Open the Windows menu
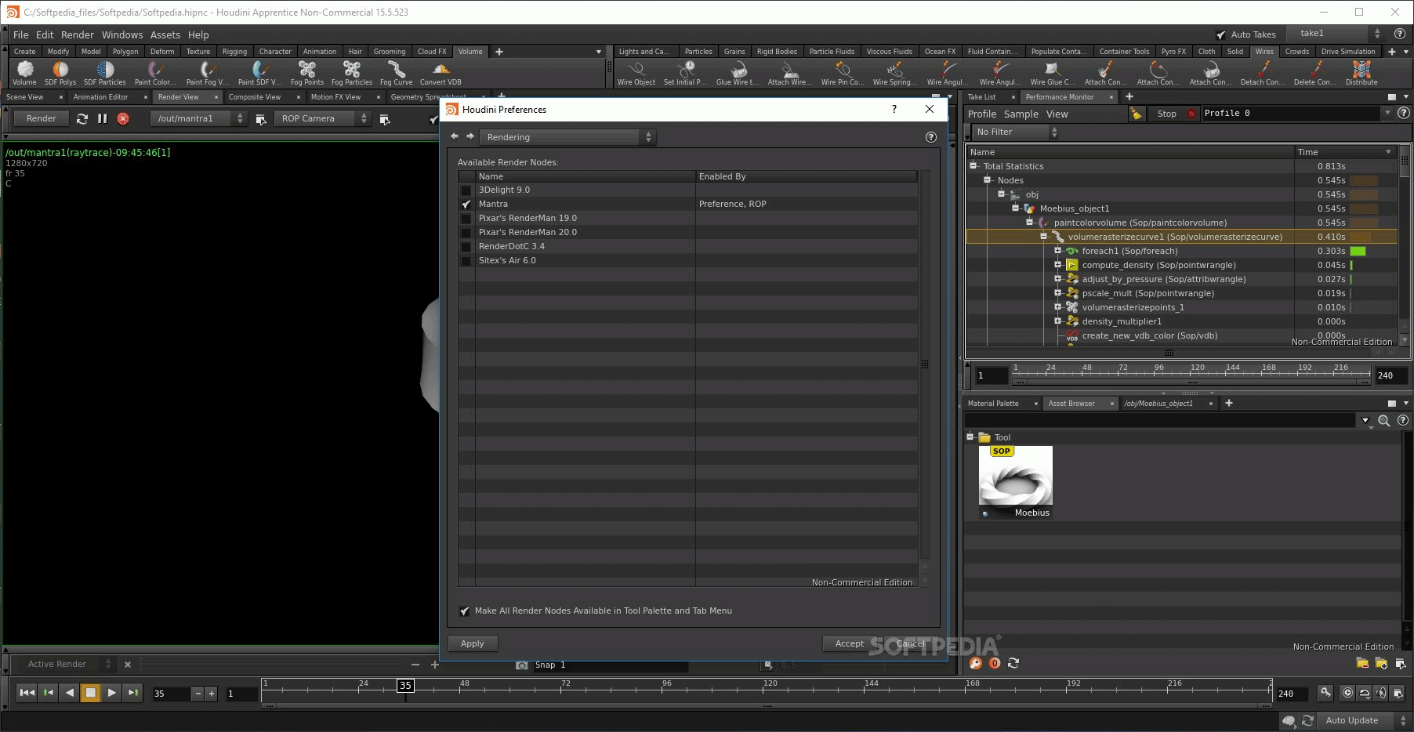This screenshot has height=732, width=1414. (122, 34)
